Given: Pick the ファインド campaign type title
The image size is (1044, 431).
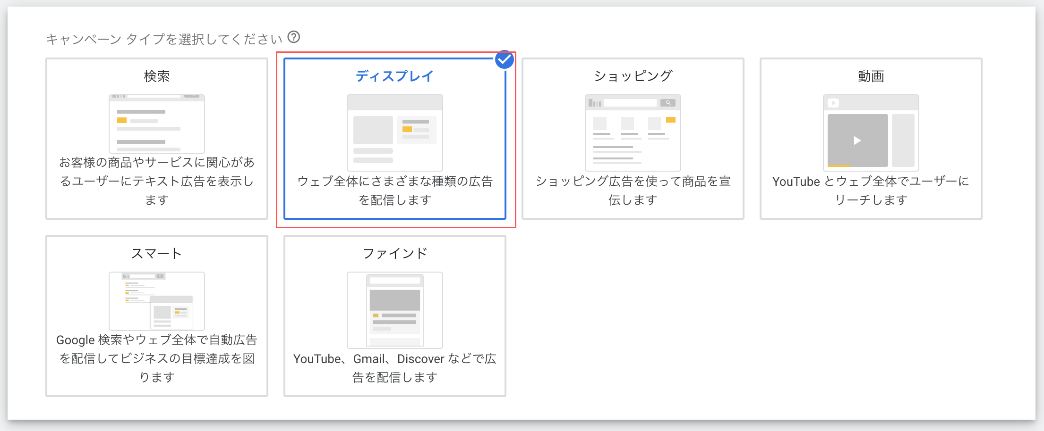Looking at the screenshot, I should (x=395, y=253).
